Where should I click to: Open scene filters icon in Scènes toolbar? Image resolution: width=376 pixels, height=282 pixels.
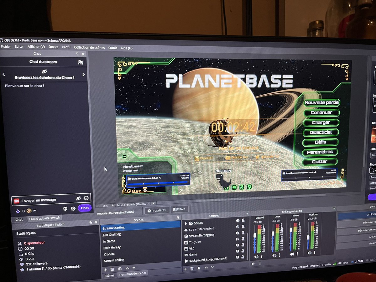[120, 269]
